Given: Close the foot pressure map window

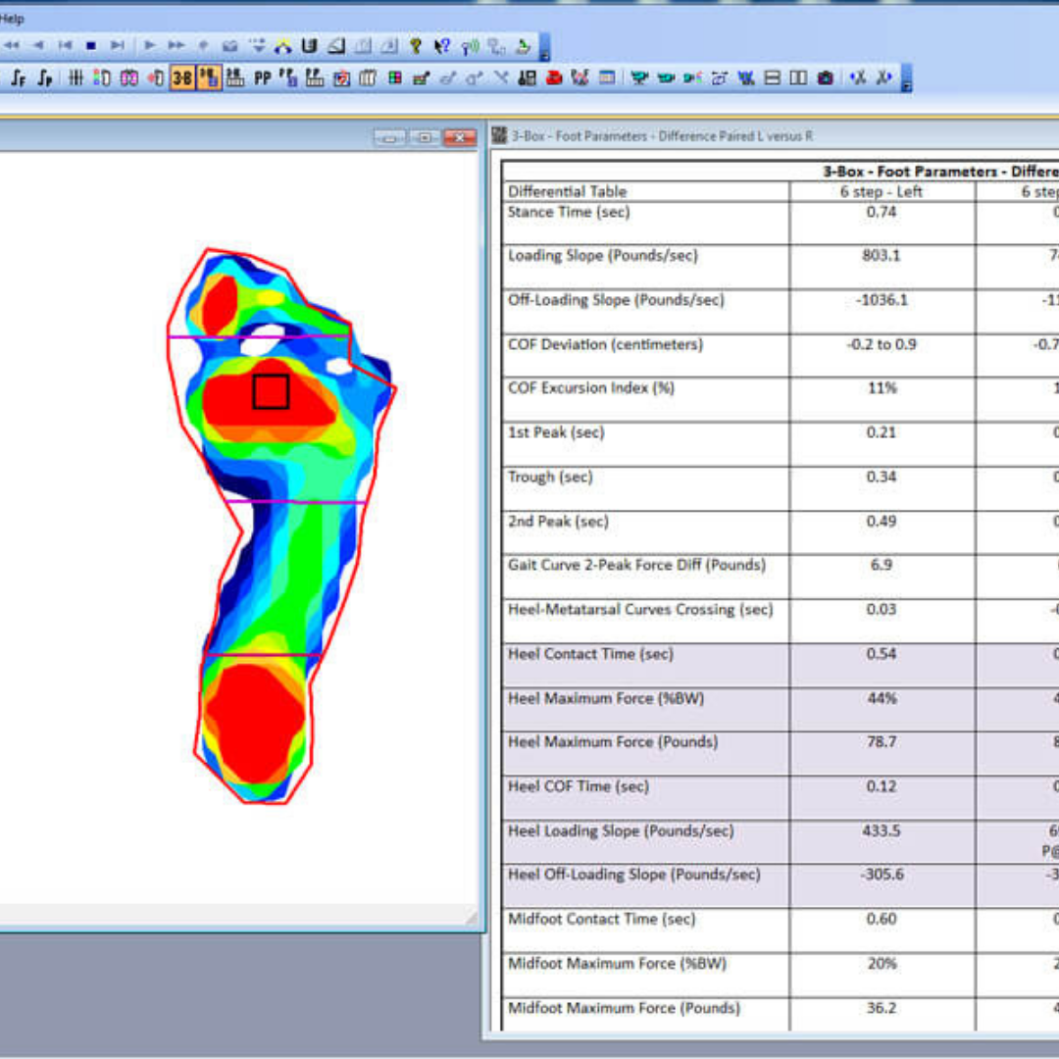Looking at the screenshot, I should click(460, 137).
